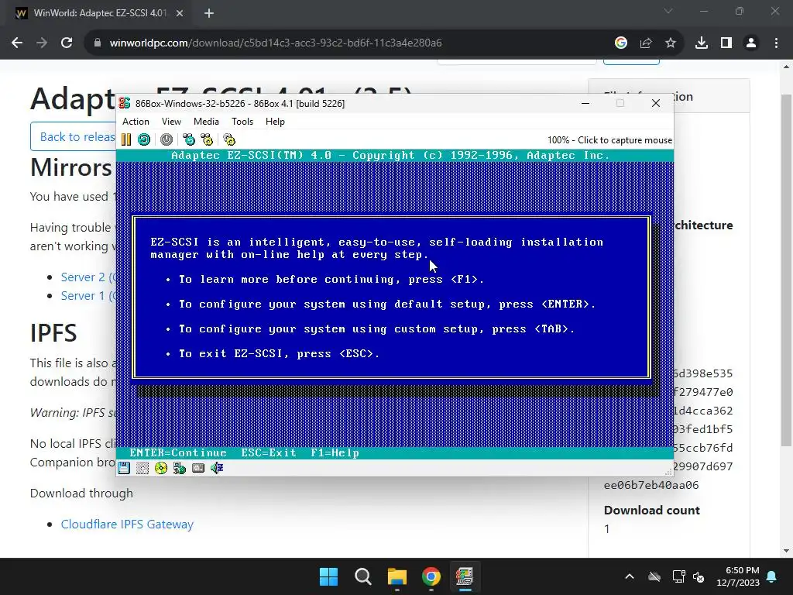Share this page icon in Chrome
The width and height of the screenshot is (793, 595).
(x=646, y=43)
